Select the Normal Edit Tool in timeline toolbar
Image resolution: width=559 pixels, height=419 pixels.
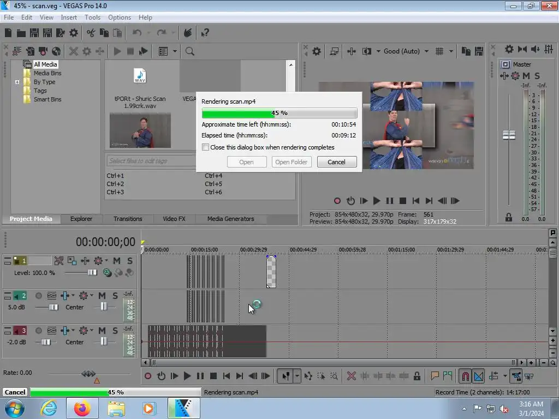[x=286, y=376]
